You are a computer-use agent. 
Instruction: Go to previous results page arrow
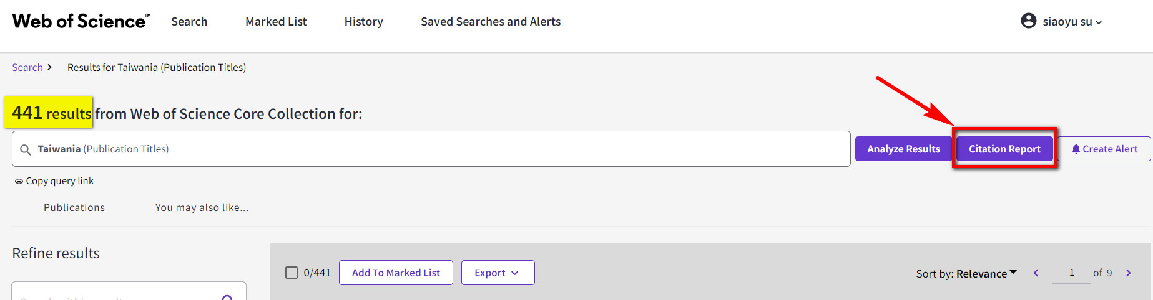tap(1036, 273)
